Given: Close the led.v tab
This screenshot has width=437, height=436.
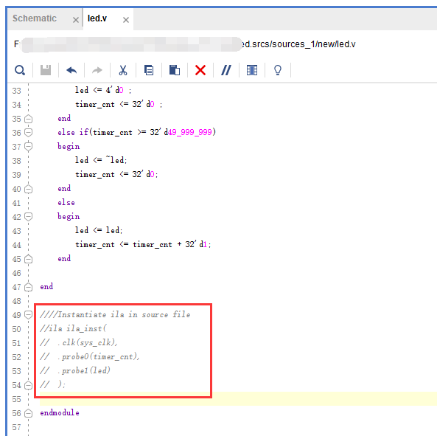Looking at the screenshot, I should (126, 20).
